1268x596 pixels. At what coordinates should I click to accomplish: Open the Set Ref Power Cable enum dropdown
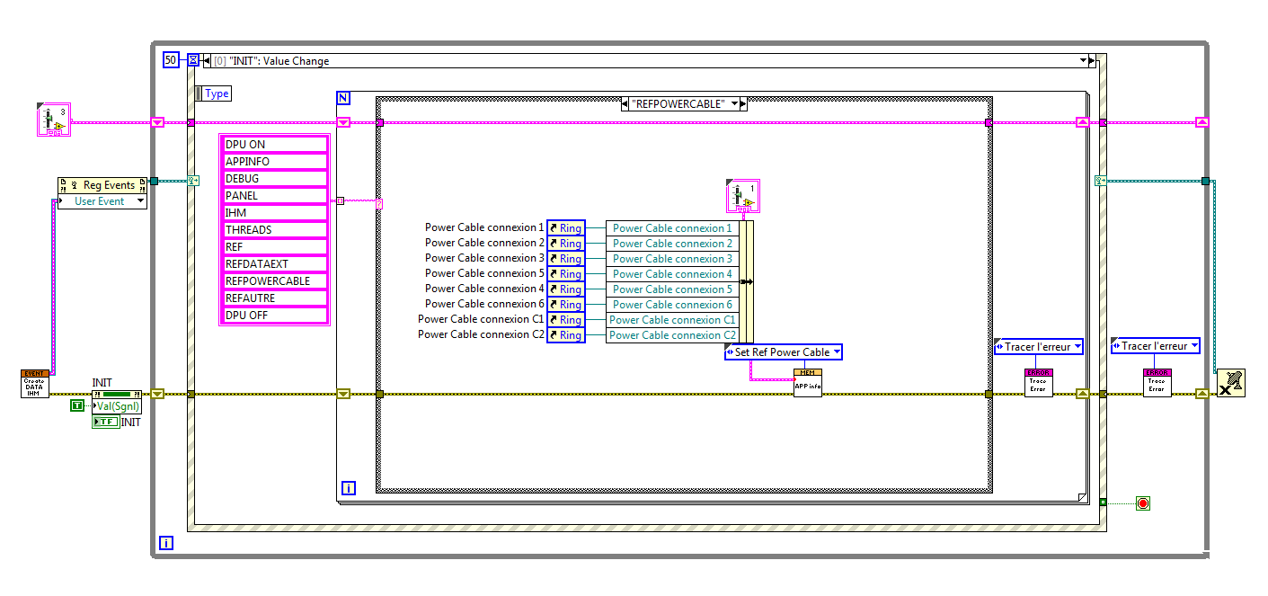783,352
